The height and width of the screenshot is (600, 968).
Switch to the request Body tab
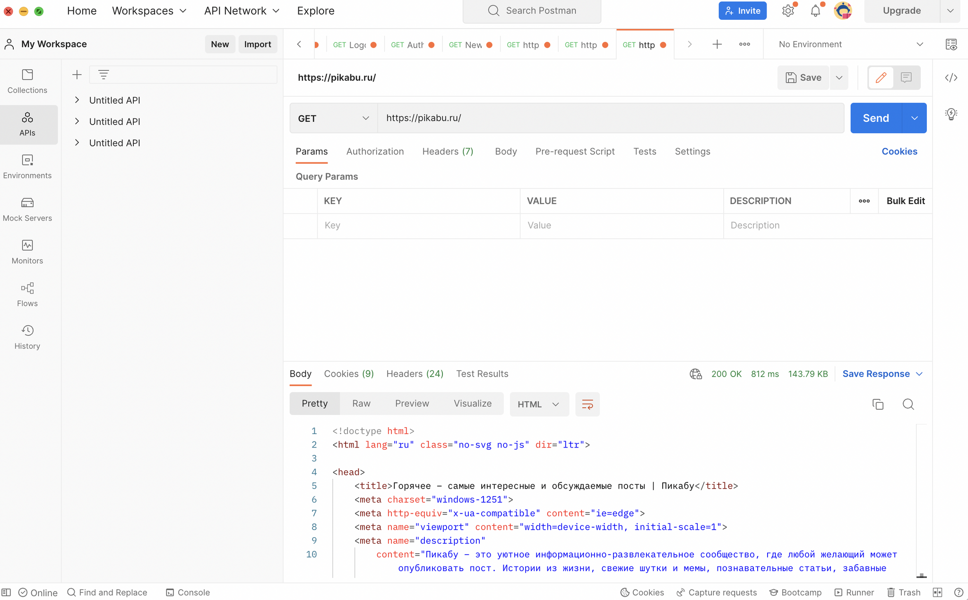click(506, 152)
